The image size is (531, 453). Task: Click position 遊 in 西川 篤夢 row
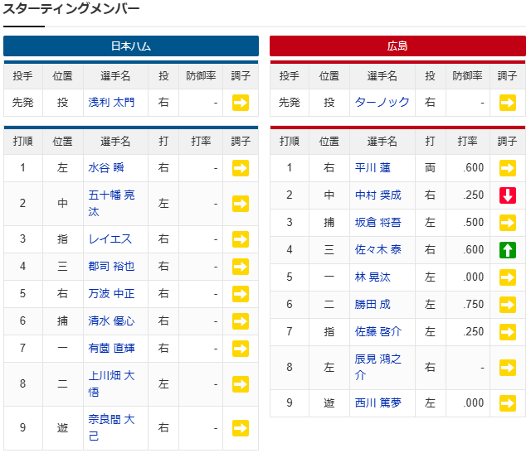click(x=329, y=403)
